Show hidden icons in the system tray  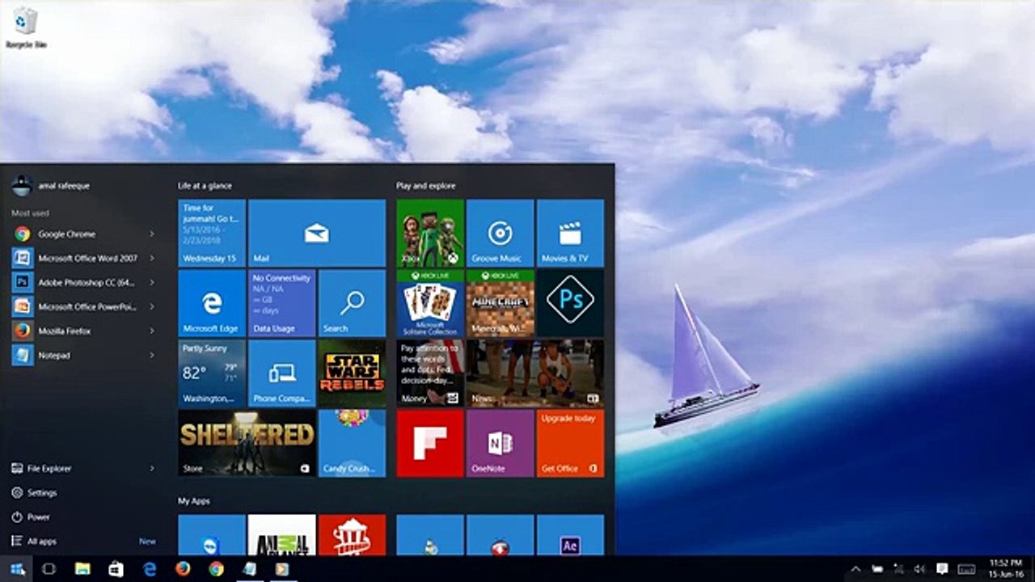click(855, 569)
